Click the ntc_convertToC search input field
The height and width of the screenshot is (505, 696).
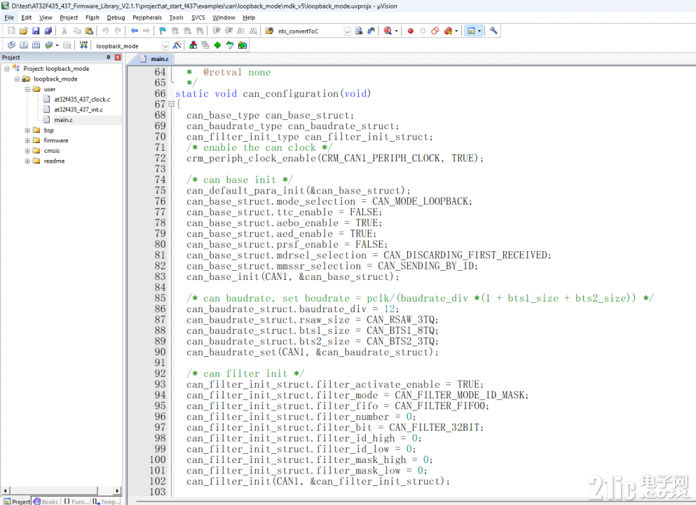pos(310,31)
